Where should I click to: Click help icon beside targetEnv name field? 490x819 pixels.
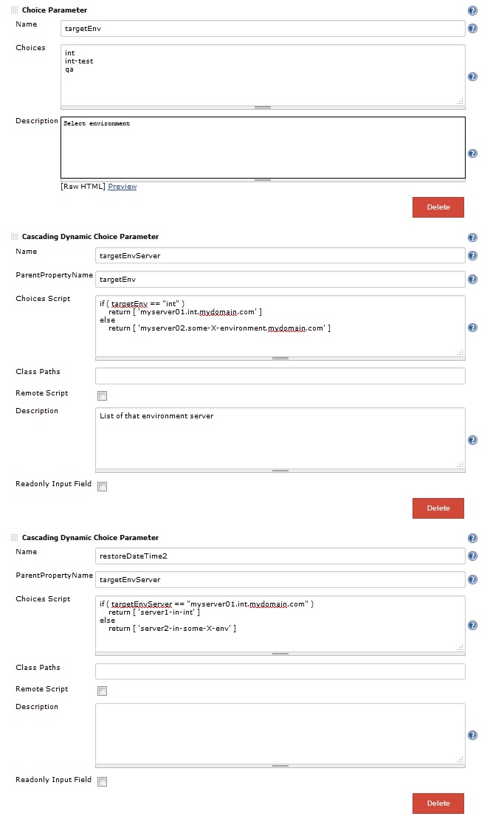(472, 28)
